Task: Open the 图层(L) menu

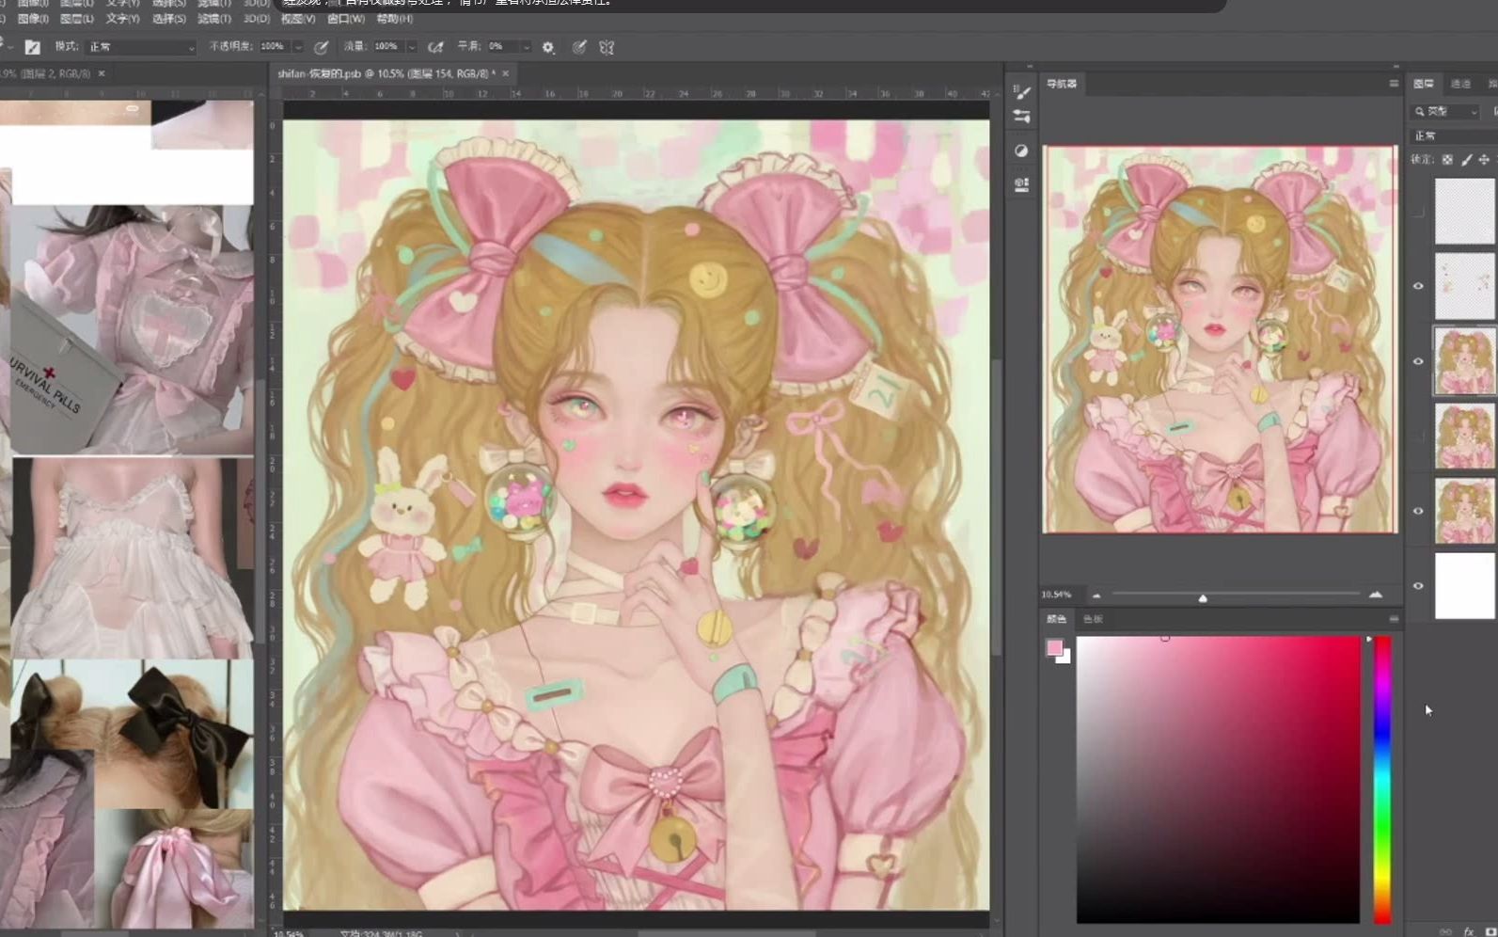Action: (77, 19)
